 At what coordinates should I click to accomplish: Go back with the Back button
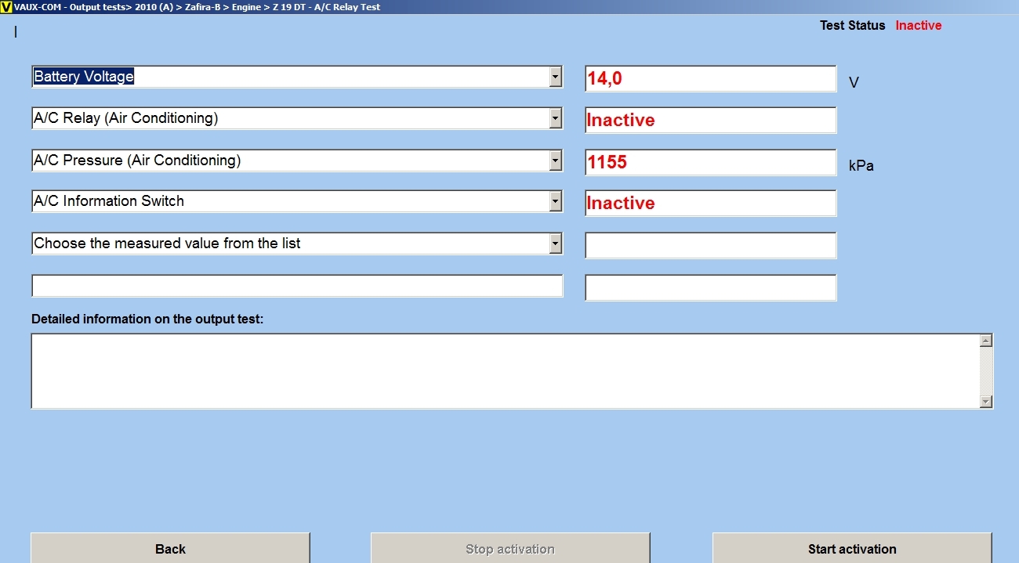tap(170, 548)
